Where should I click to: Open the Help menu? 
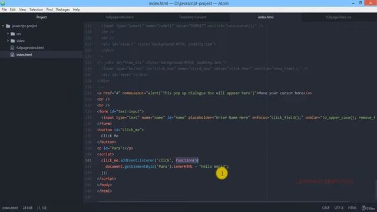(77, 9)
